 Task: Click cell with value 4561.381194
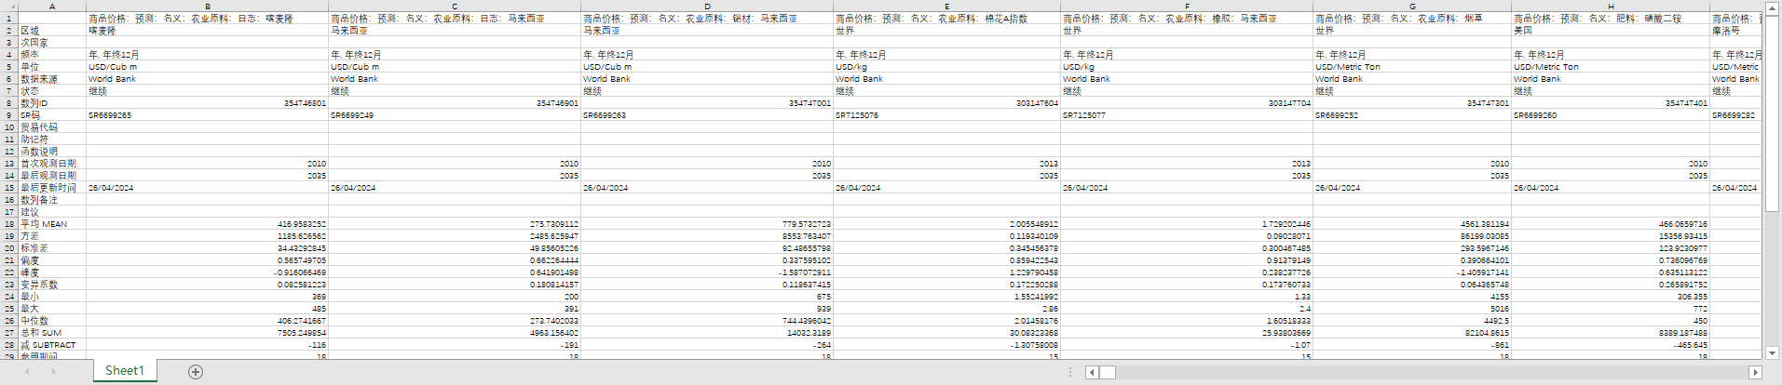(1412, 224)
